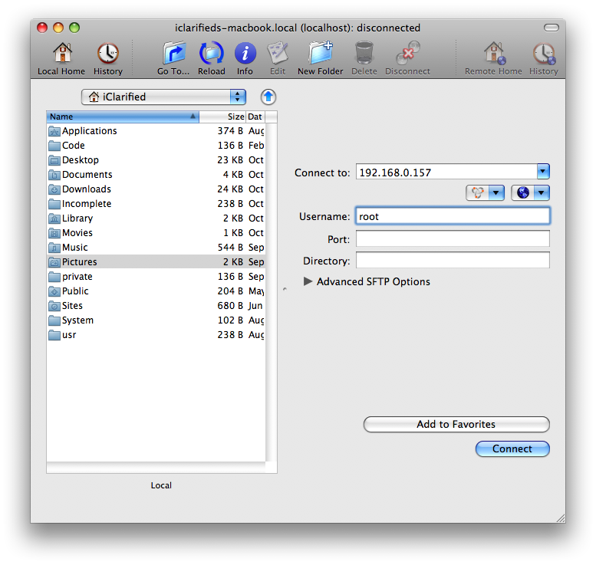Image resolution: width=596 pixels, height=565 pixels.
Task: Open the Info inspector icon
Action: tap(245, 54)
